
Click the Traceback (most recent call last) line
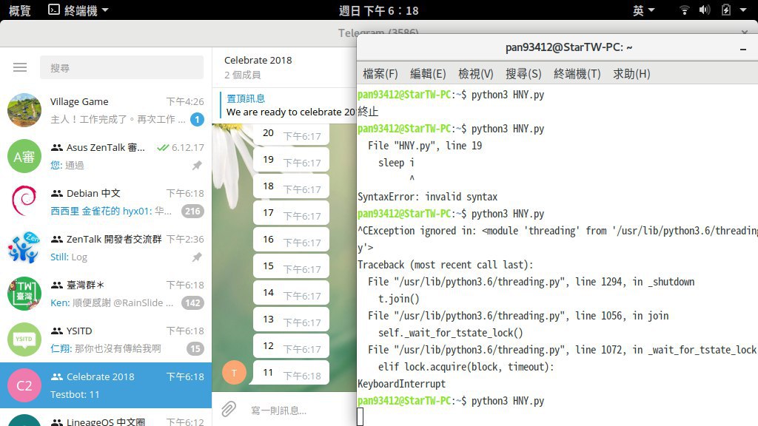(x=445, y=265)
